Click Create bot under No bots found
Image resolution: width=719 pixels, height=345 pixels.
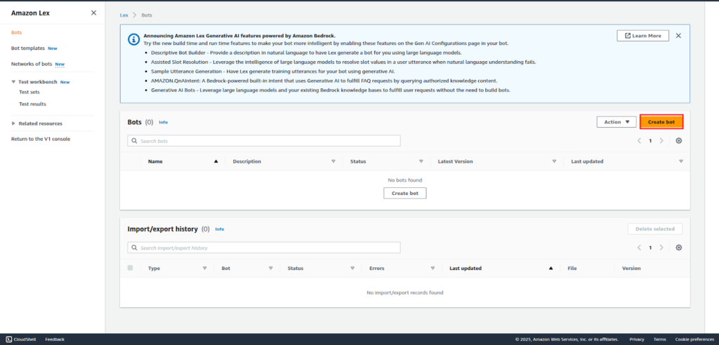(405, 194)
